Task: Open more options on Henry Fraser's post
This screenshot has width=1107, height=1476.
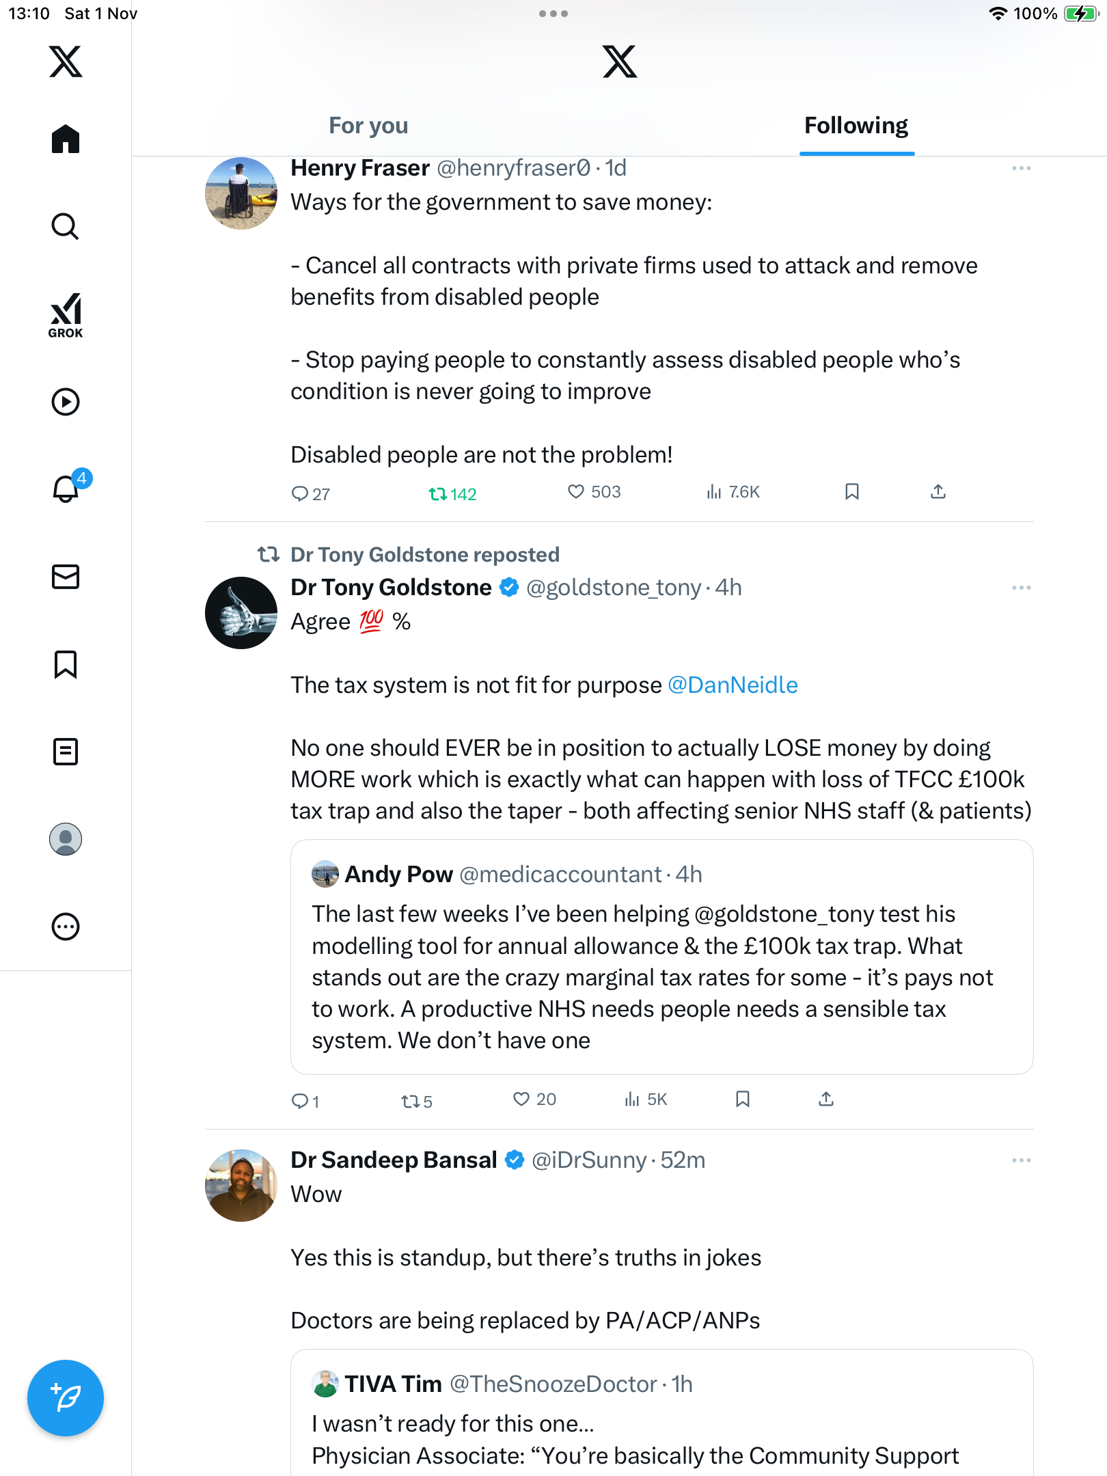Action: pos(1021,168)
